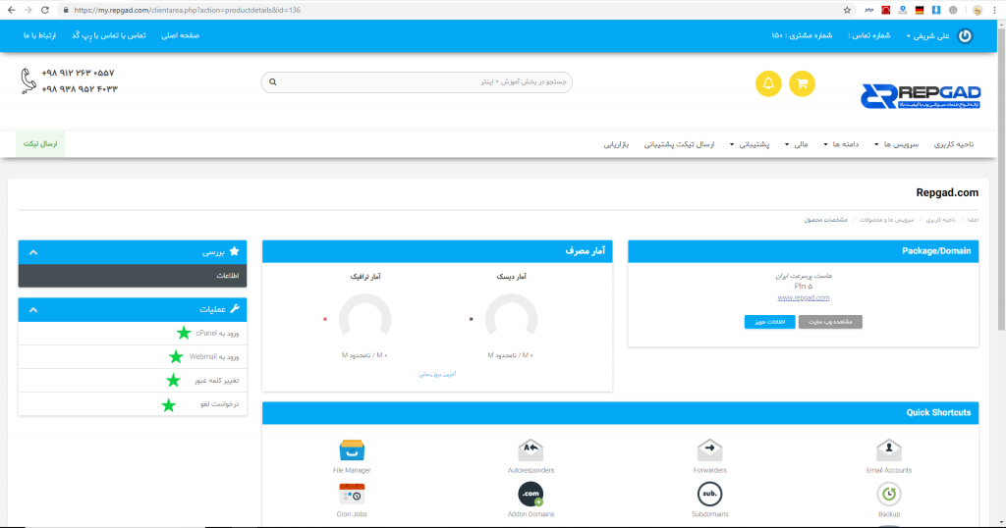
Task: Open the www.repgad.com link
Action: 804,298
